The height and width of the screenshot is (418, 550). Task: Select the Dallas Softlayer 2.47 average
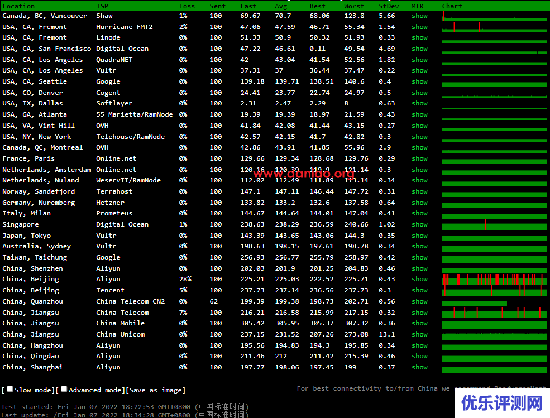(283, 103)
